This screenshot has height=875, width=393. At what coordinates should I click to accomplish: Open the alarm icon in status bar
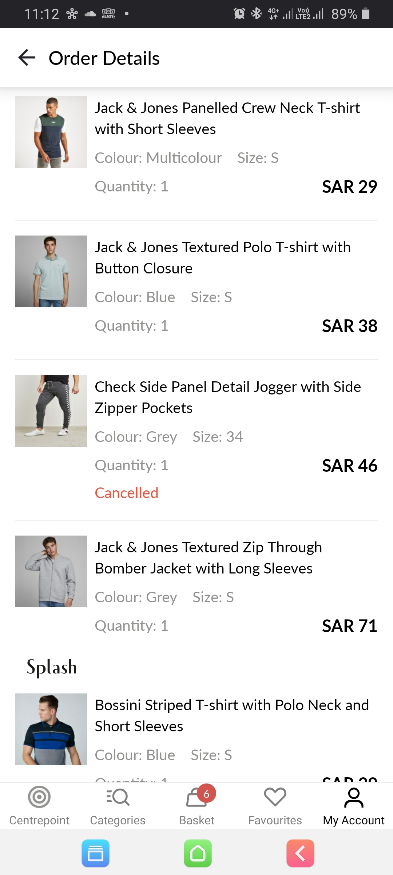pos(239,14)
